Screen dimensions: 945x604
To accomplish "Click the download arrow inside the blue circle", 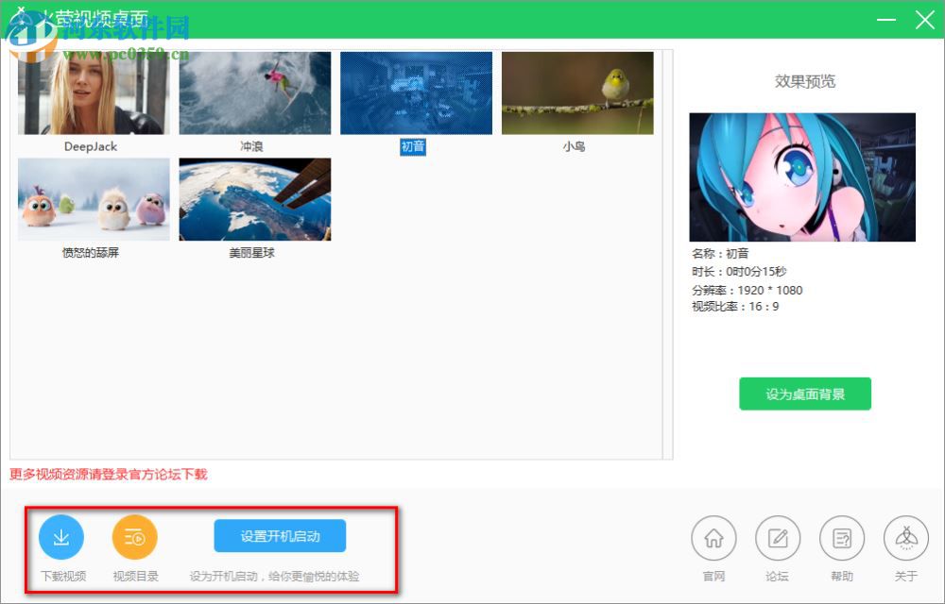I will [60, 534].
